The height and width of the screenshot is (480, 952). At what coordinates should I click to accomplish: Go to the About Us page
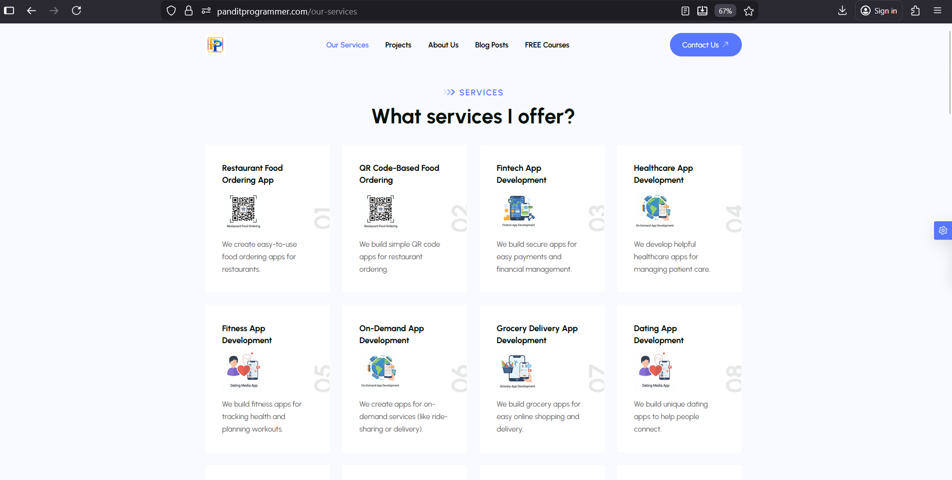pyautogui.click(x=443, y=45)
